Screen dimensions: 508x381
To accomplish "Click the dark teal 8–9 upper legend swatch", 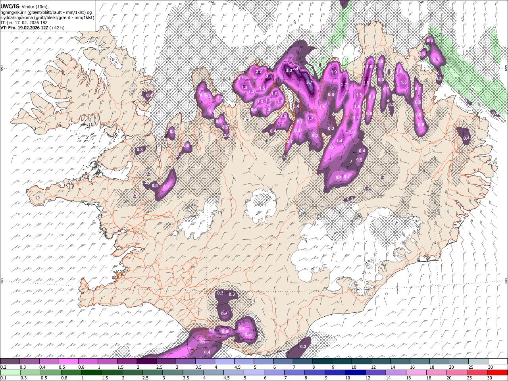I will 322,362.
